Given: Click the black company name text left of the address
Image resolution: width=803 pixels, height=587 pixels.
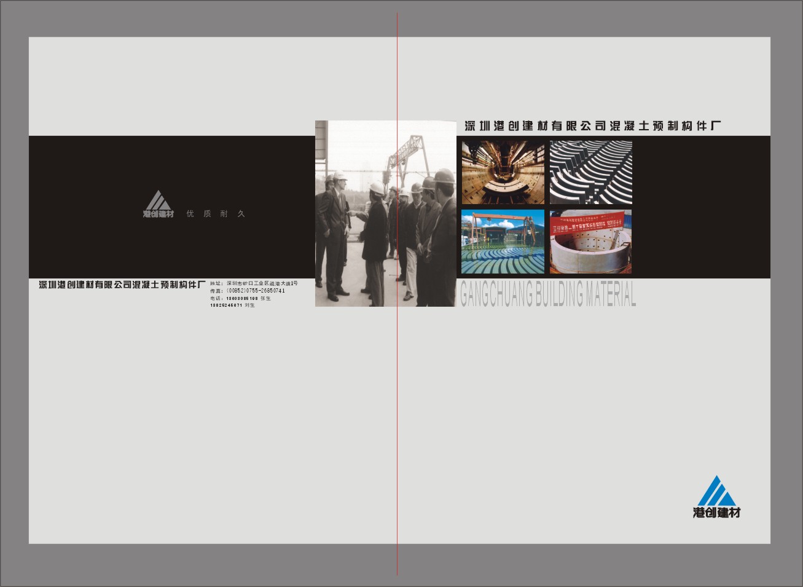Looking at the screenshot, I should [122, 285].
